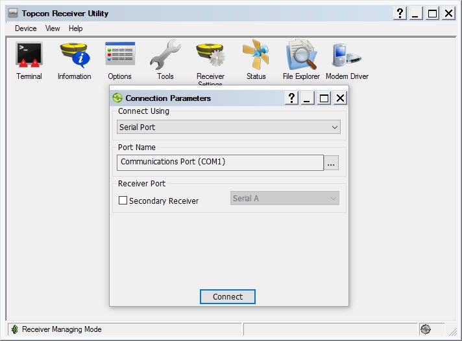Click the help question mark in Connection Parameters
The height and width of the screenshot is (341, 462).
(292, 98)
